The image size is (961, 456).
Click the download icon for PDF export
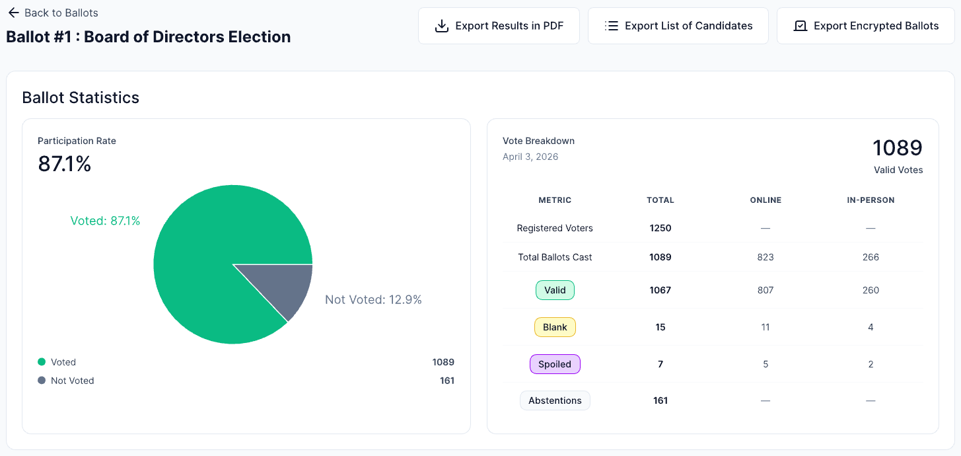(441, 26)
